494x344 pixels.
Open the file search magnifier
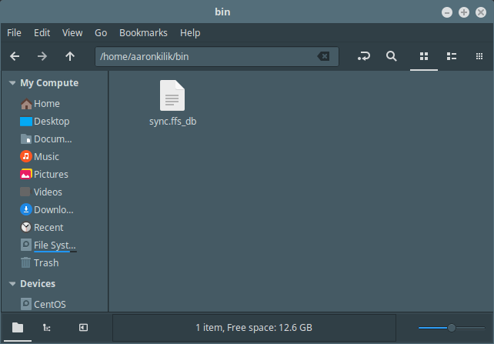392,56
